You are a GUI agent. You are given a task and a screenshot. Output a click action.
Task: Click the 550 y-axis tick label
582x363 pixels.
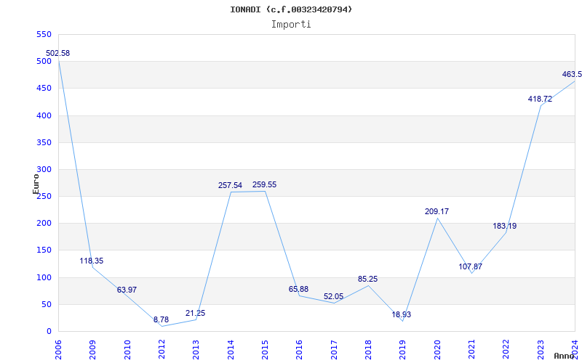(x=44, y=34)
